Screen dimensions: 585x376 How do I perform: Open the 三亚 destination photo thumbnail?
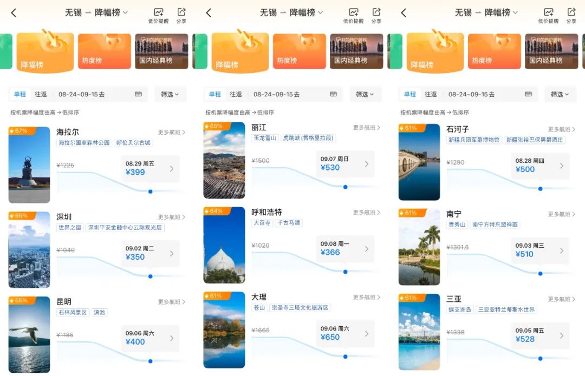pos(419,332)
